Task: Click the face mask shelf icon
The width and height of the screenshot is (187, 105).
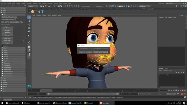Action: coord(39,12)
